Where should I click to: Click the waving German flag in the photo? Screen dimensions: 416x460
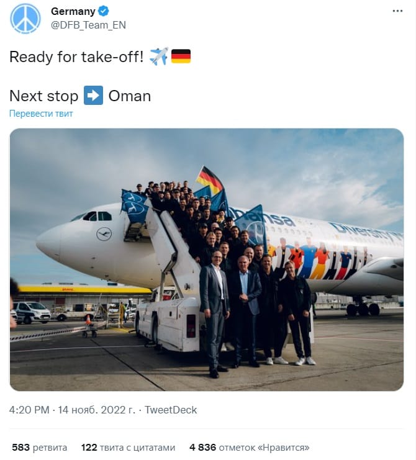point(209,179)
